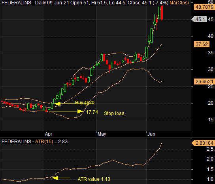Image resolution: width=215 pixels, height=184 pixels.
Task: Click the last red candle of 09-Jun
Action: pos(162,13)
